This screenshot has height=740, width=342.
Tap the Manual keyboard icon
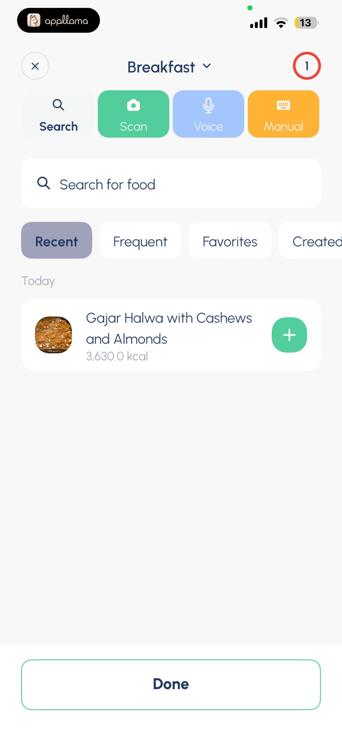click(x=283, y=105)
